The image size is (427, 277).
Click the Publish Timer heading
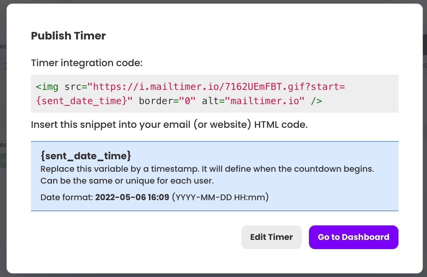68,36
